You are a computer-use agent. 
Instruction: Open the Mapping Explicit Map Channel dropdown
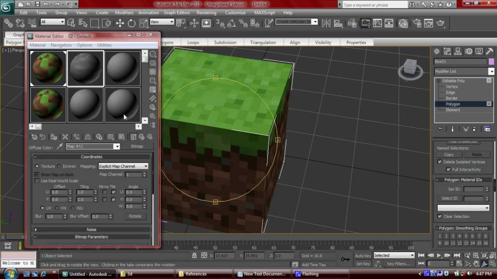123,166
